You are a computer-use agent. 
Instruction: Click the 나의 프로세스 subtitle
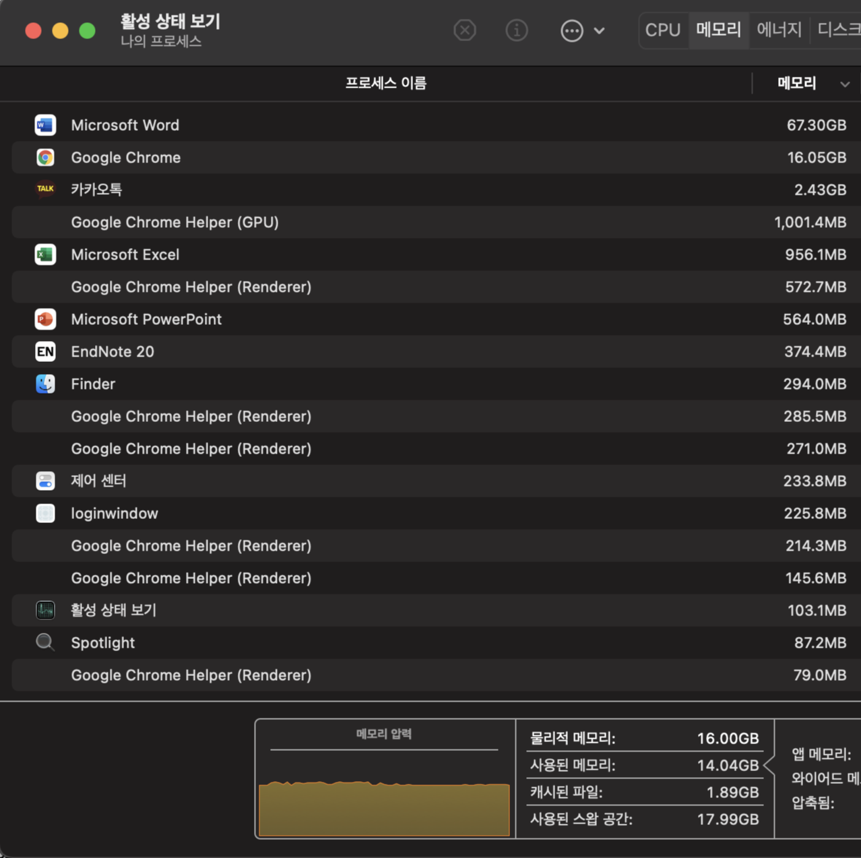161,41
